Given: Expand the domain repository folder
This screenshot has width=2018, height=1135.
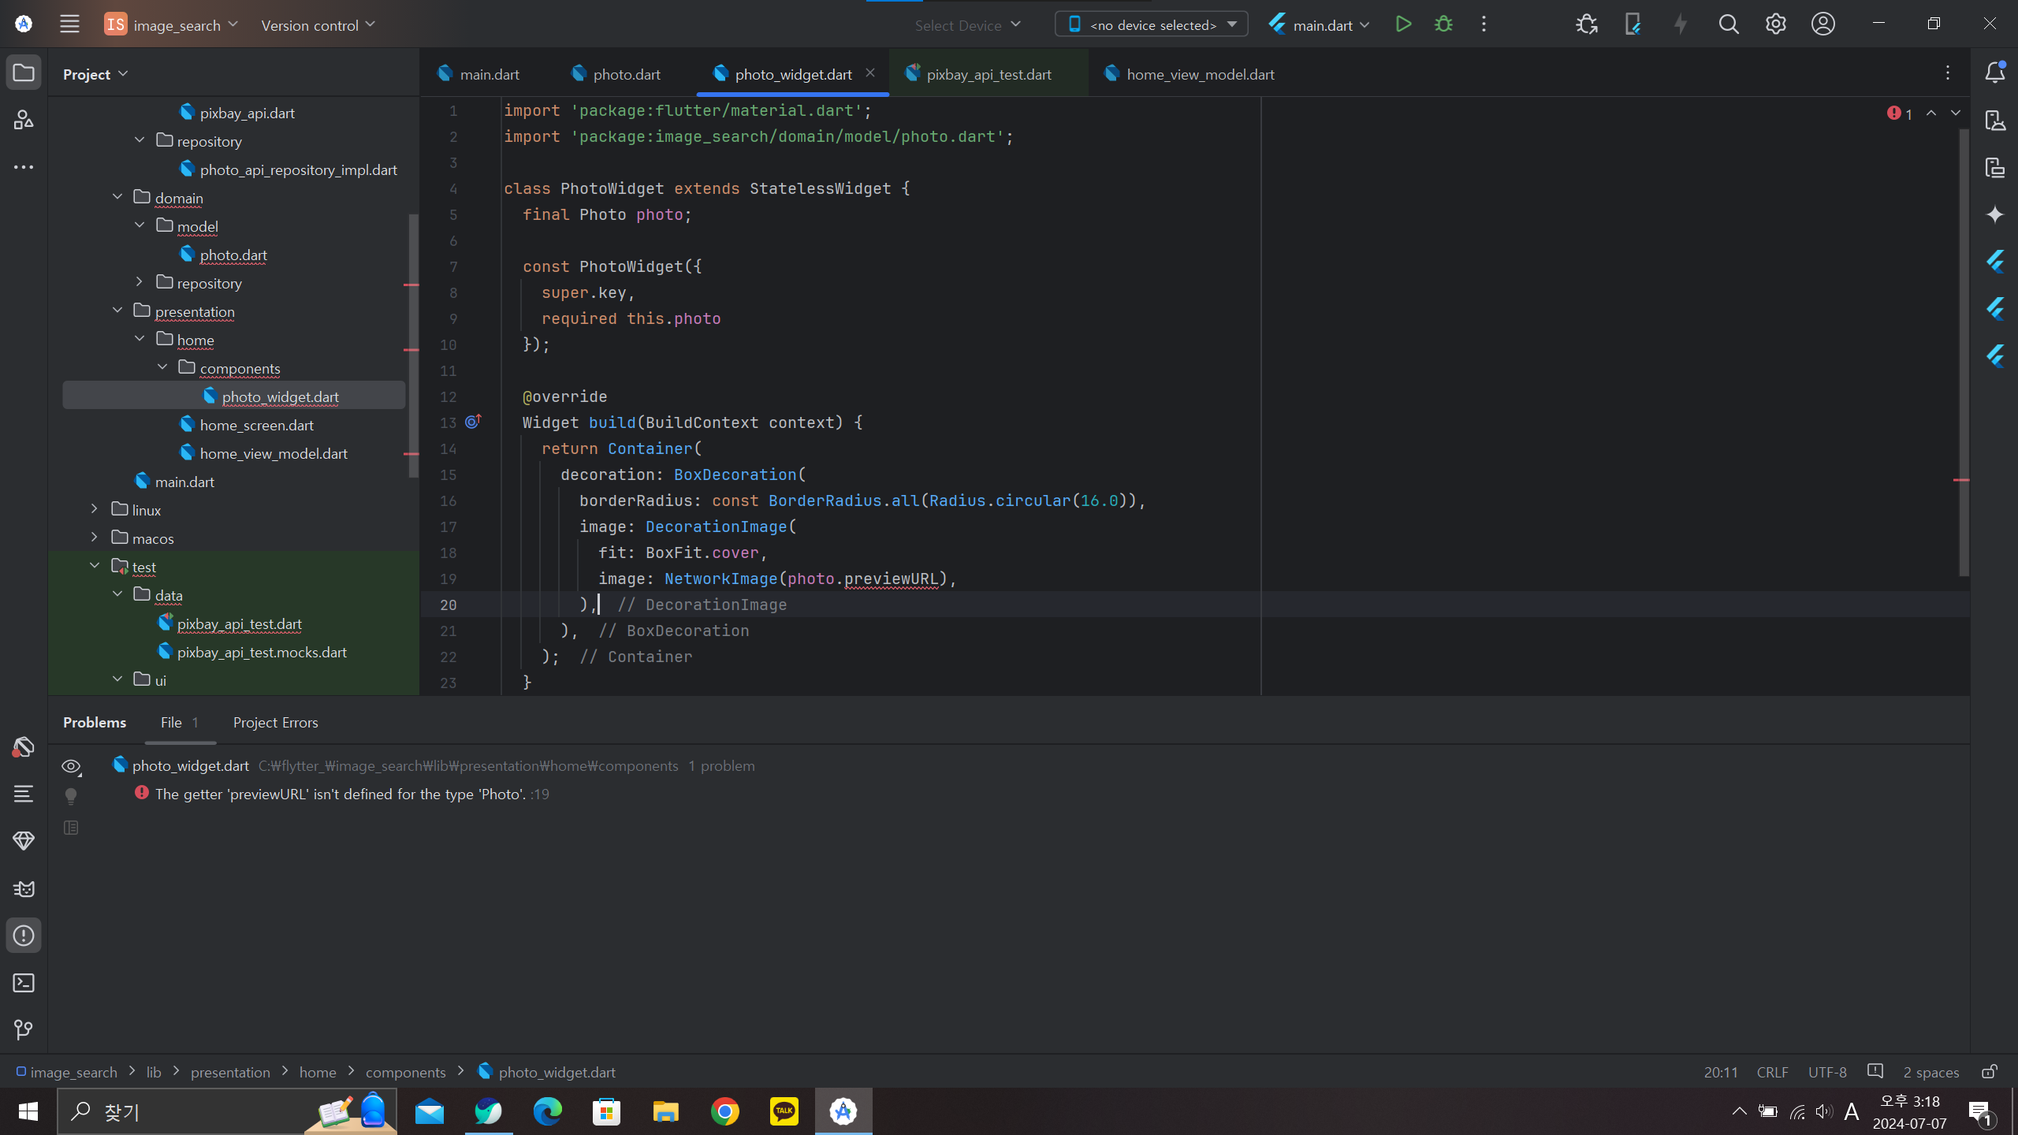Looking at the screenshot, I should 140,282.
